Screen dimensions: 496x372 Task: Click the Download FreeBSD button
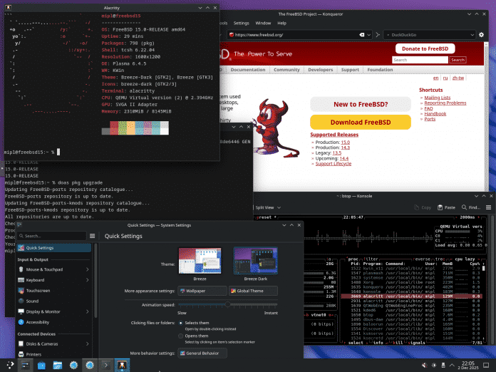pos(361,122)
